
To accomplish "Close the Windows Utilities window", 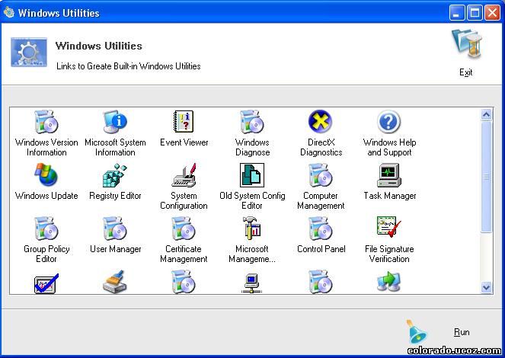I will [493, 13].
